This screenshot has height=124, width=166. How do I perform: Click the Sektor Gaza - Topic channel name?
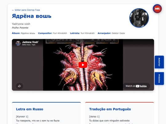tap(29, 45)
